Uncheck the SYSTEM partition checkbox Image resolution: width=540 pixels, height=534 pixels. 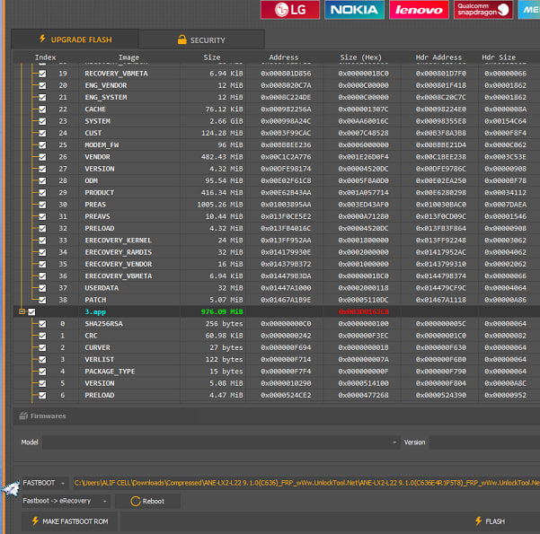[41, 121]
